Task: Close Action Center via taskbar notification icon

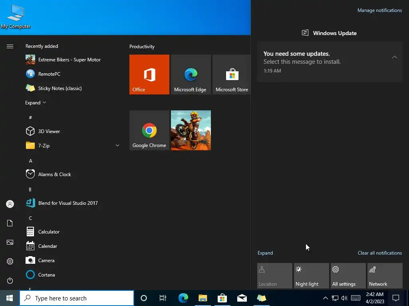Action: pos(396,298)
